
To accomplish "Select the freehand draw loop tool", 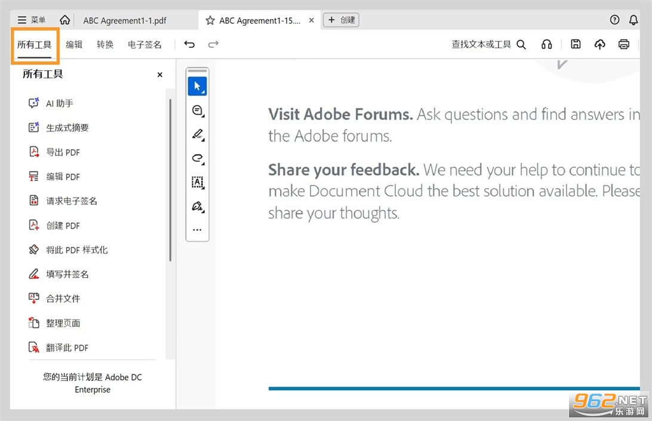I will coord(198,158).
